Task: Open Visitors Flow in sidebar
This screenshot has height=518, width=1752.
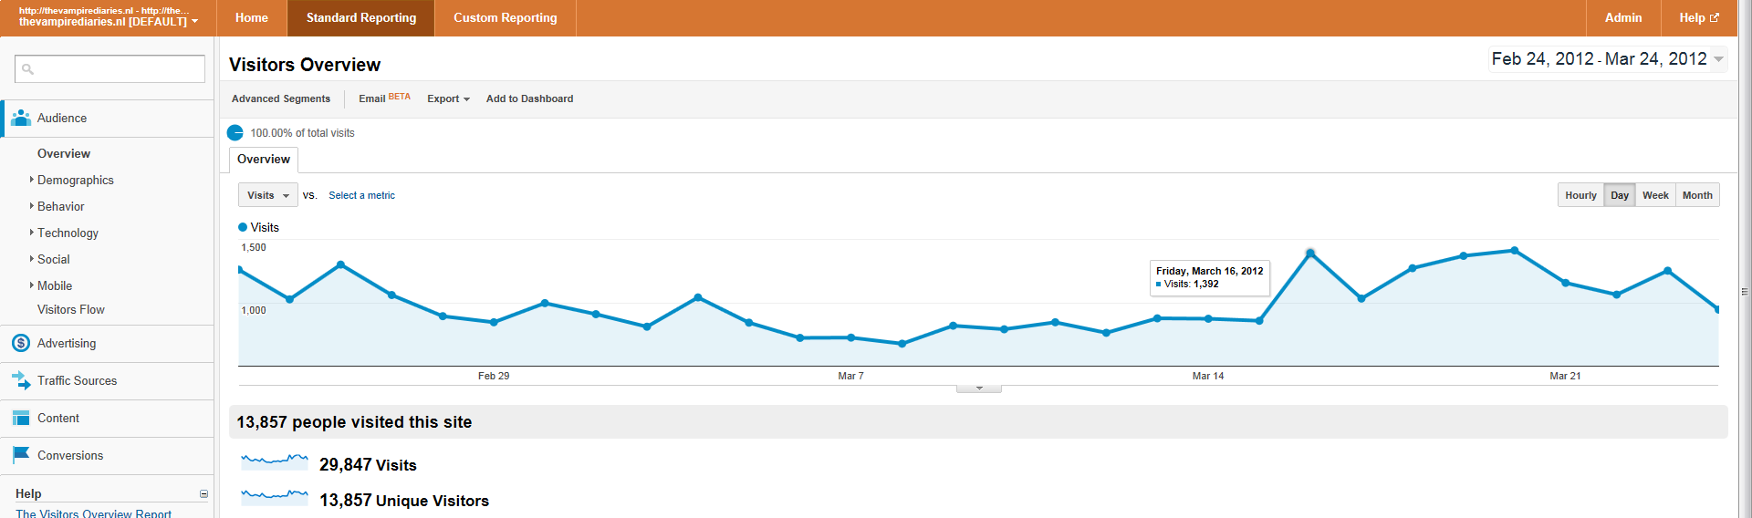Action: click(x=71, y=310)
